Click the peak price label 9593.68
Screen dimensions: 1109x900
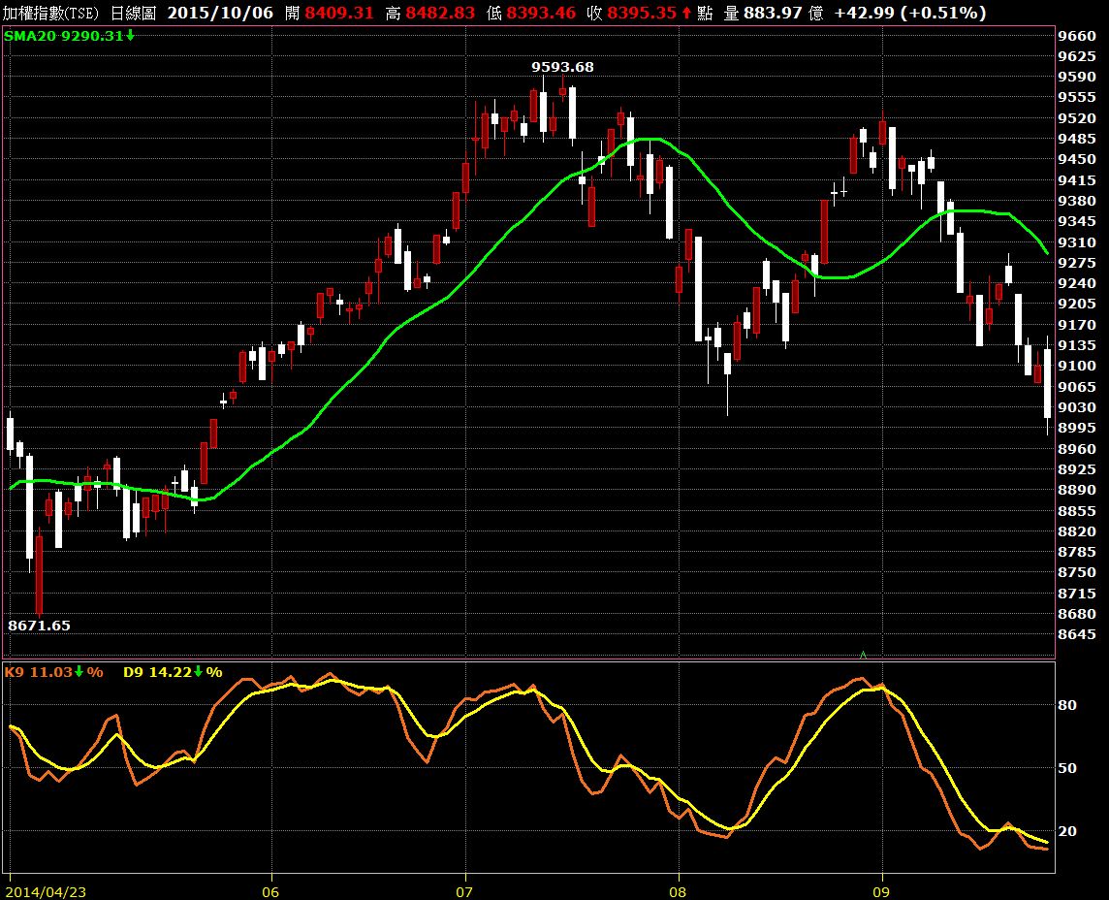click(563, 67)
